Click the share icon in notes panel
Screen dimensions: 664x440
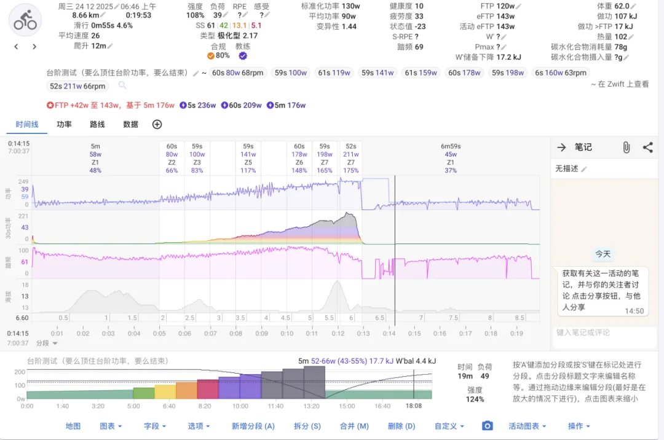coord(647,147)
